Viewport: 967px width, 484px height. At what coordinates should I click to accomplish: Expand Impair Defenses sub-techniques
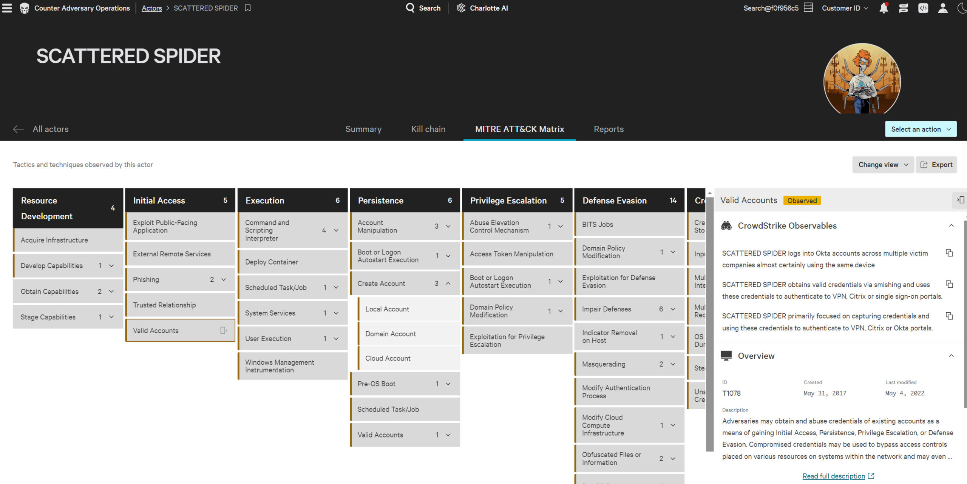[x=673, y=309]
